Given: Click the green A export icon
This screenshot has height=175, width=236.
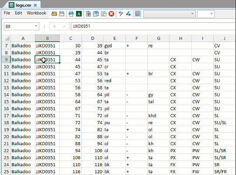Looking at the screenshot, I should tap(79, 14).
